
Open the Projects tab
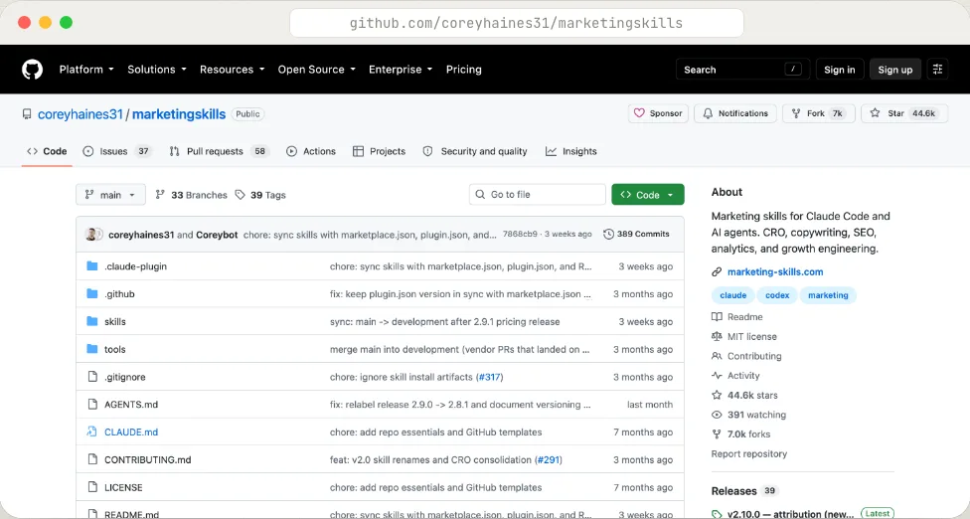(380, 151)
